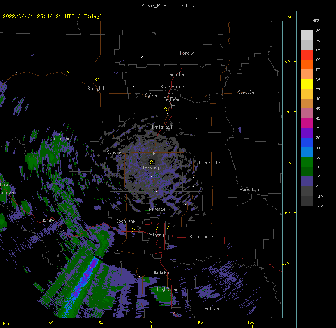Click the yellow diamond marker below Cochrane
Screen dimensions: 336x328
point(133,230)
